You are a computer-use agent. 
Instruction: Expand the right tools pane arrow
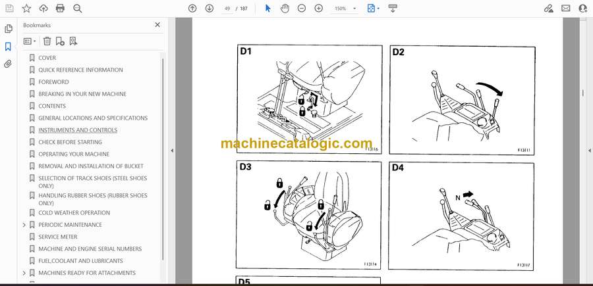click(x=589, y=151)
